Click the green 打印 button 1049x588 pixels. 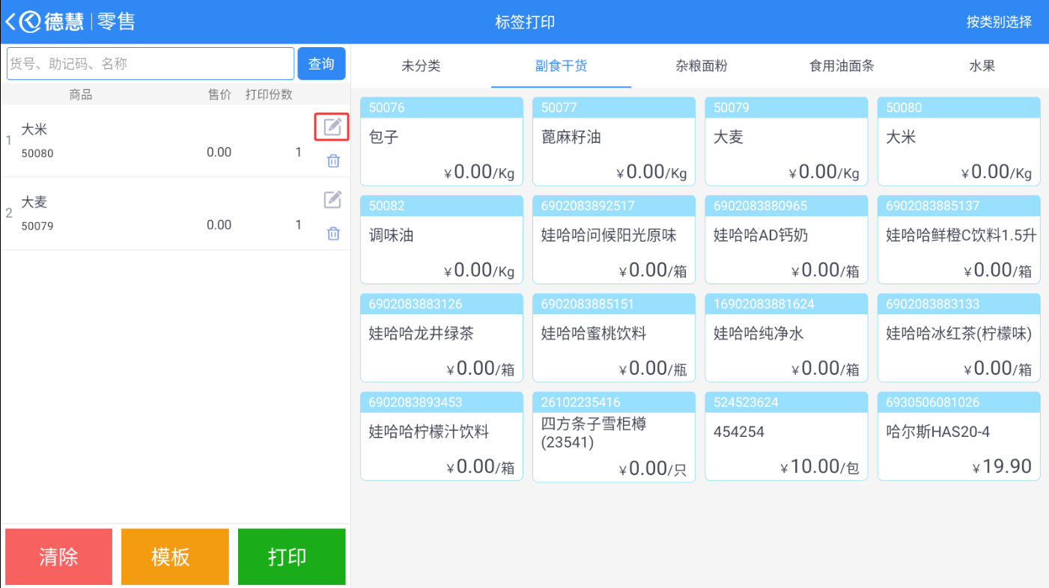point(291,557)
